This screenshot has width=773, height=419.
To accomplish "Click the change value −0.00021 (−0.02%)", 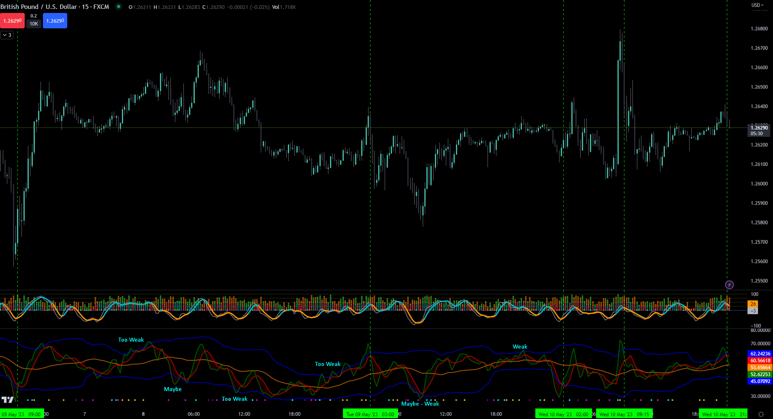I will click(249, 7).
